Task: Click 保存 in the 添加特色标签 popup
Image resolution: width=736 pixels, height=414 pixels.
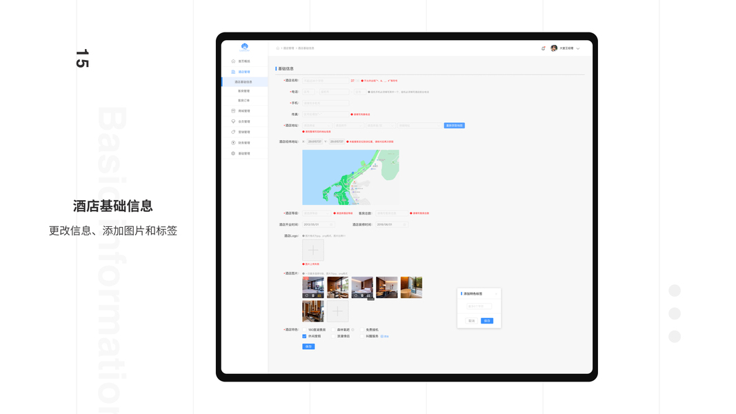Action: coord(487,321)
